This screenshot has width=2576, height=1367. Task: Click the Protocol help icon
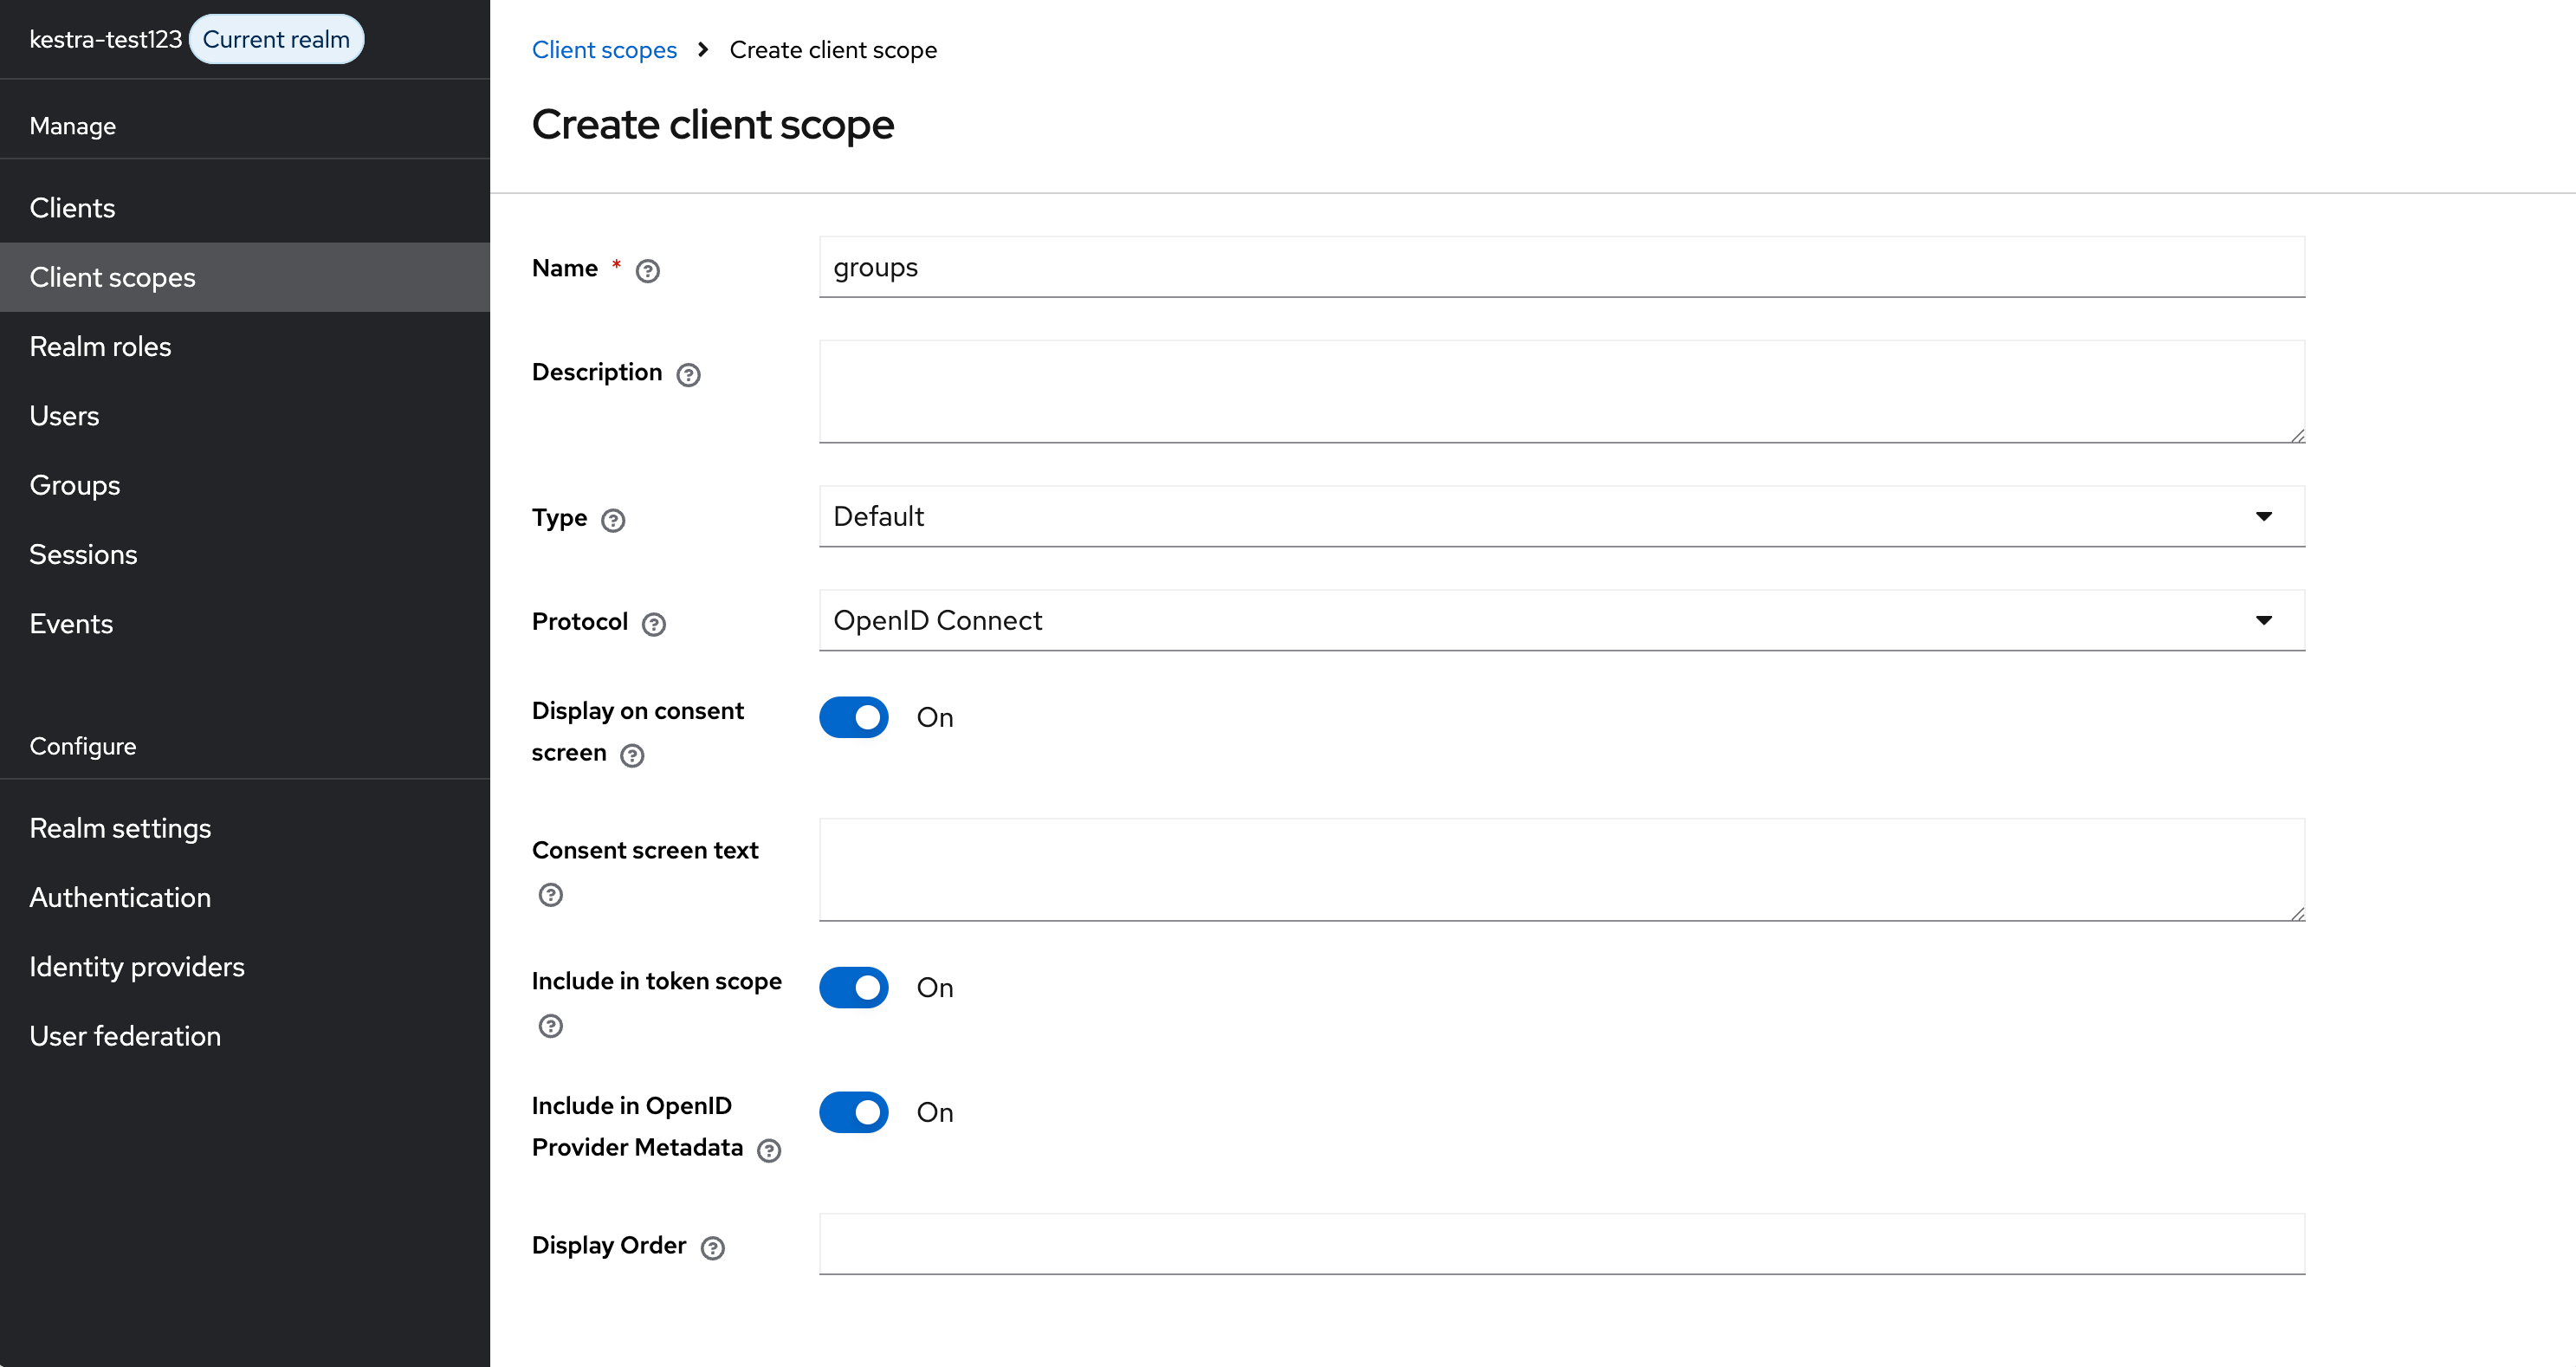655,623
